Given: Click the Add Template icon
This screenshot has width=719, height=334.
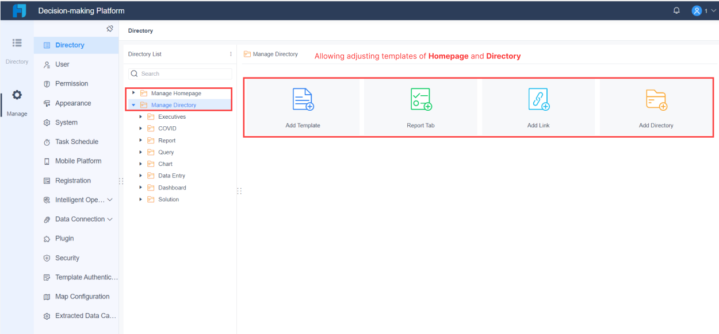Looking at the screenshot, I should point(303,101).
